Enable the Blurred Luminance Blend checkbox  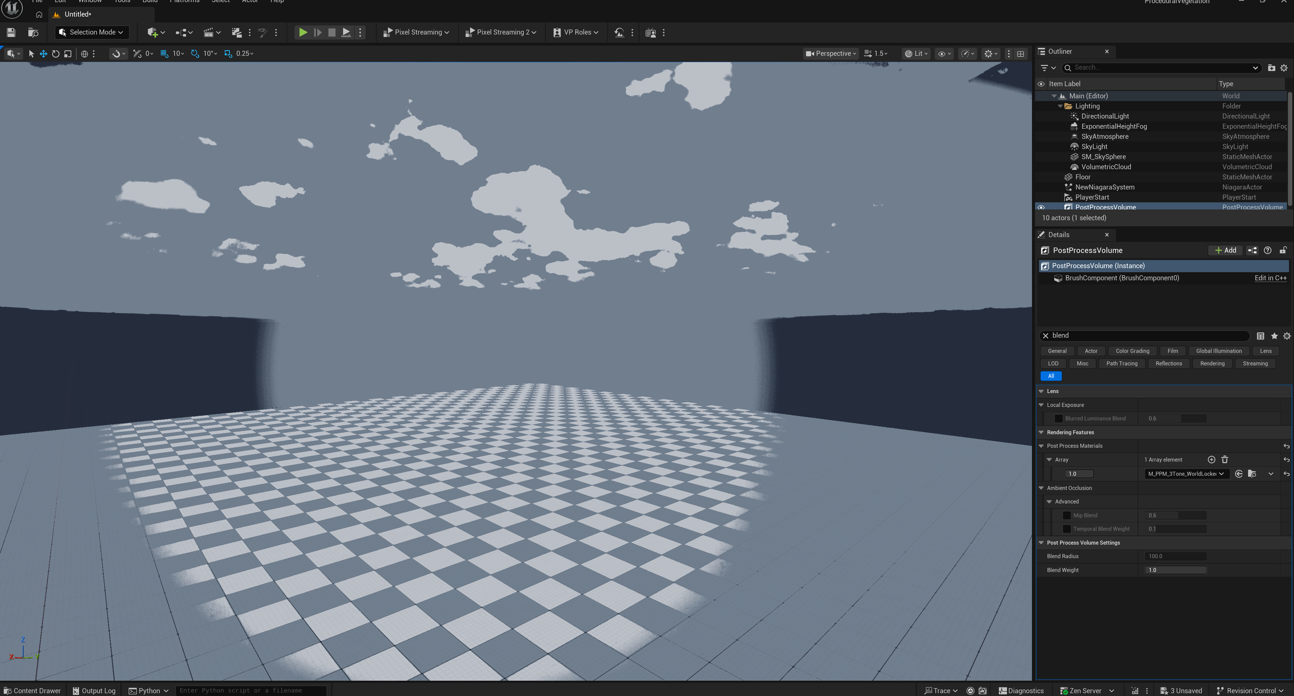(1058, 419)
